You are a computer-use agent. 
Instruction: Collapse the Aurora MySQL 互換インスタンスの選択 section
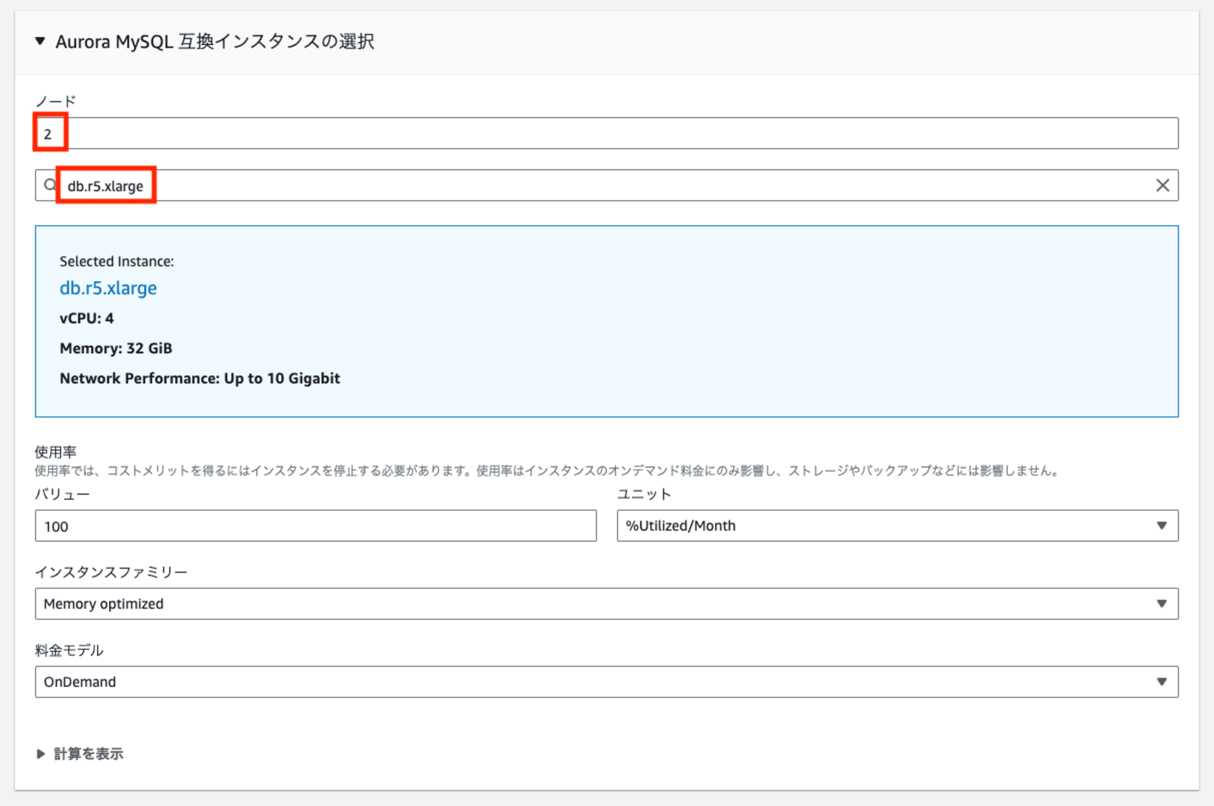click(x=40, y=41)
